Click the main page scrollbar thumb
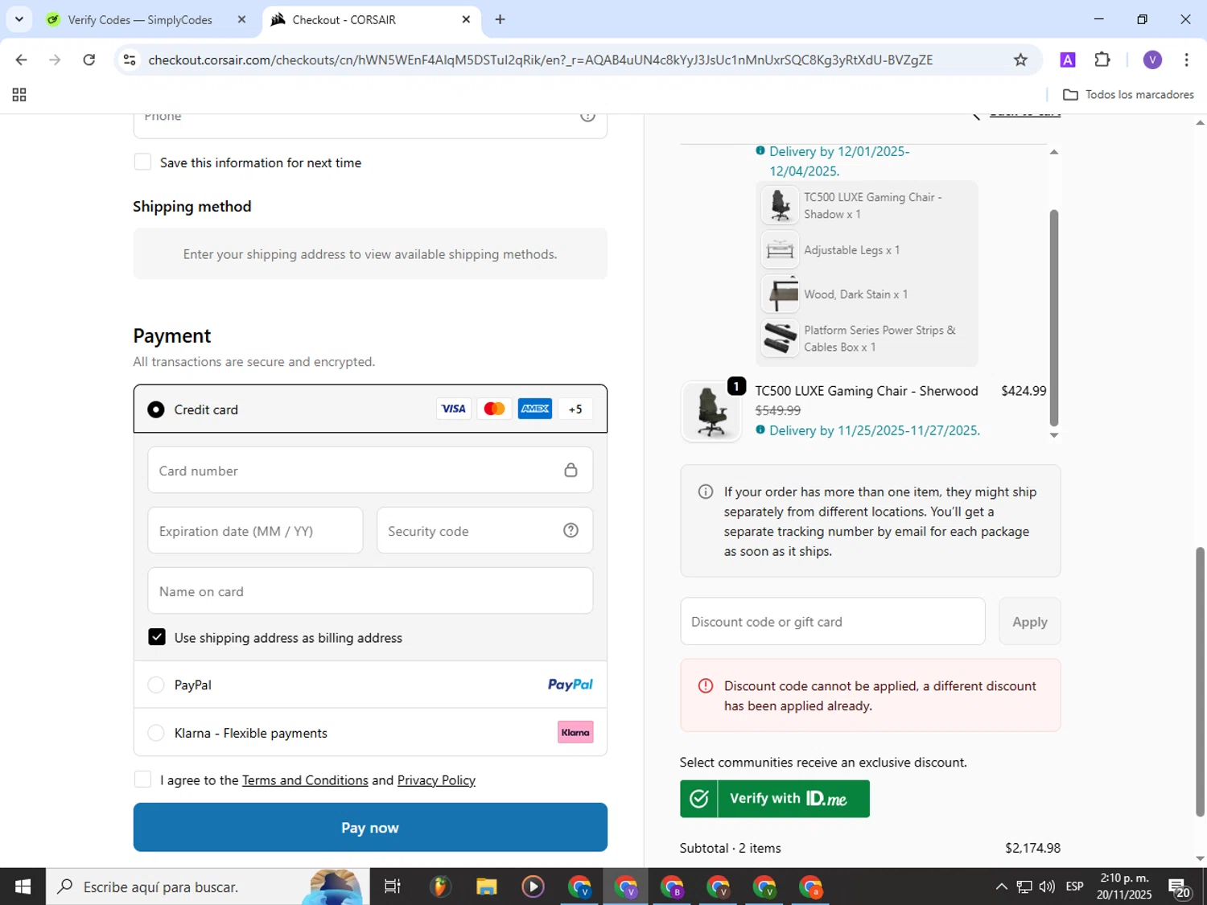Screen dimensions: 1207x905 click(1200, 681)
